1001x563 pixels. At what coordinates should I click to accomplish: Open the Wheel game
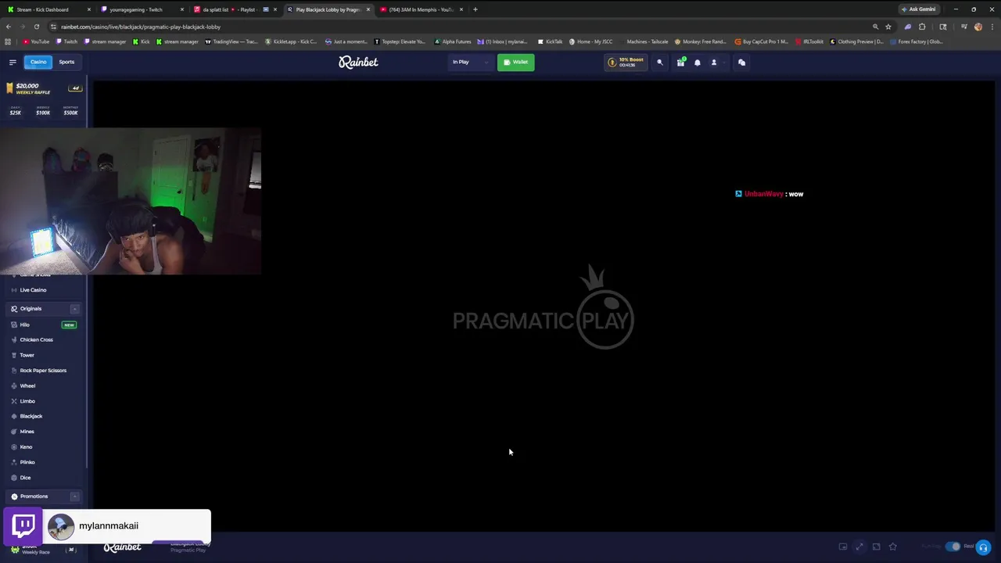[x=27, y=385]
